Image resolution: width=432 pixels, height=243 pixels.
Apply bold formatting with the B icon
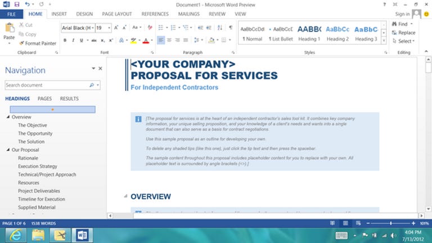tap(65, 40)
